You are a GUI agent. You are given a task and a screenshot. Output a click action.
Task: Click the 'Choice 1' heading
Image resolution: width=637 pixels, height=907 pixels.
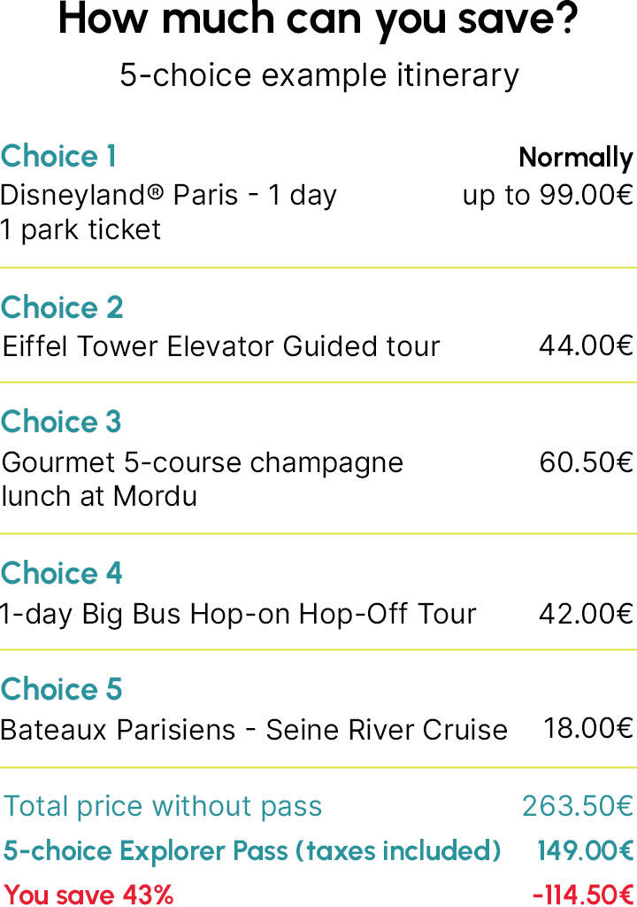[x=58, y=156]
